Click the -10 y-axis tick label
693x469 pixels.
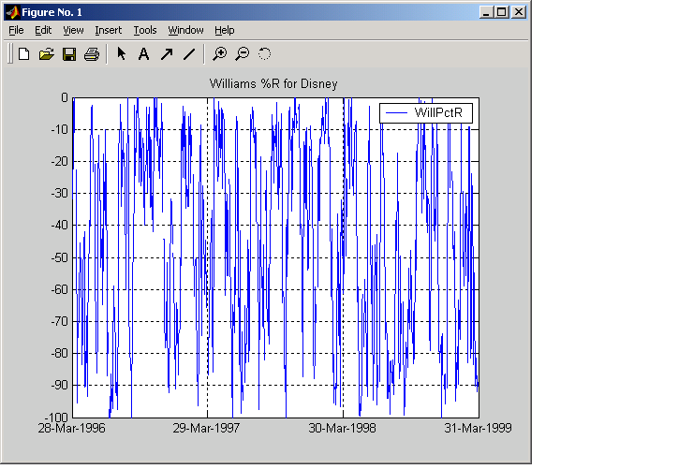60,129
